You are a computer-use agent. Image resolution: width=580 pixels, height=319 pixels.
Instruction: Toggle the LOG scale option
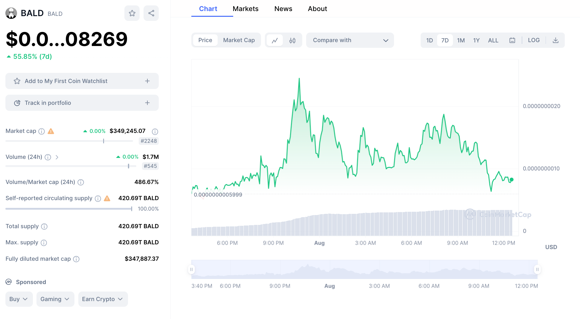534,40
